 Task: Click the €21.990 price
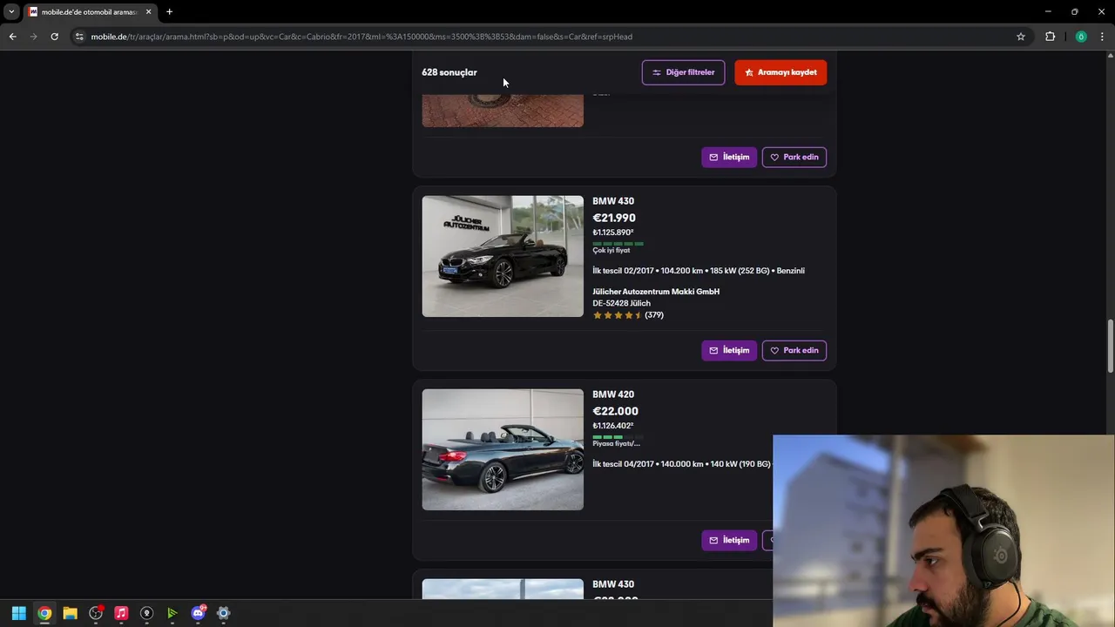(x=614, y=218)
